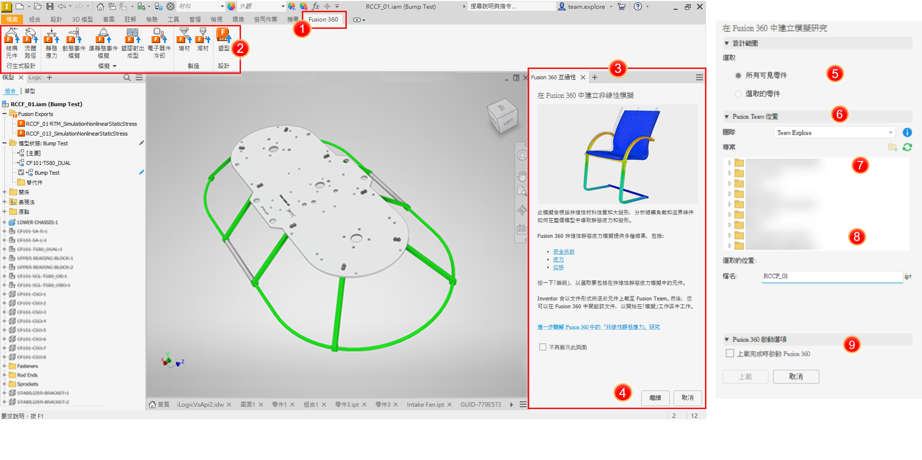922x460 pixels.
Task: Close the Fusion 360 互通性 panel tab
Action: pos(583,77)
